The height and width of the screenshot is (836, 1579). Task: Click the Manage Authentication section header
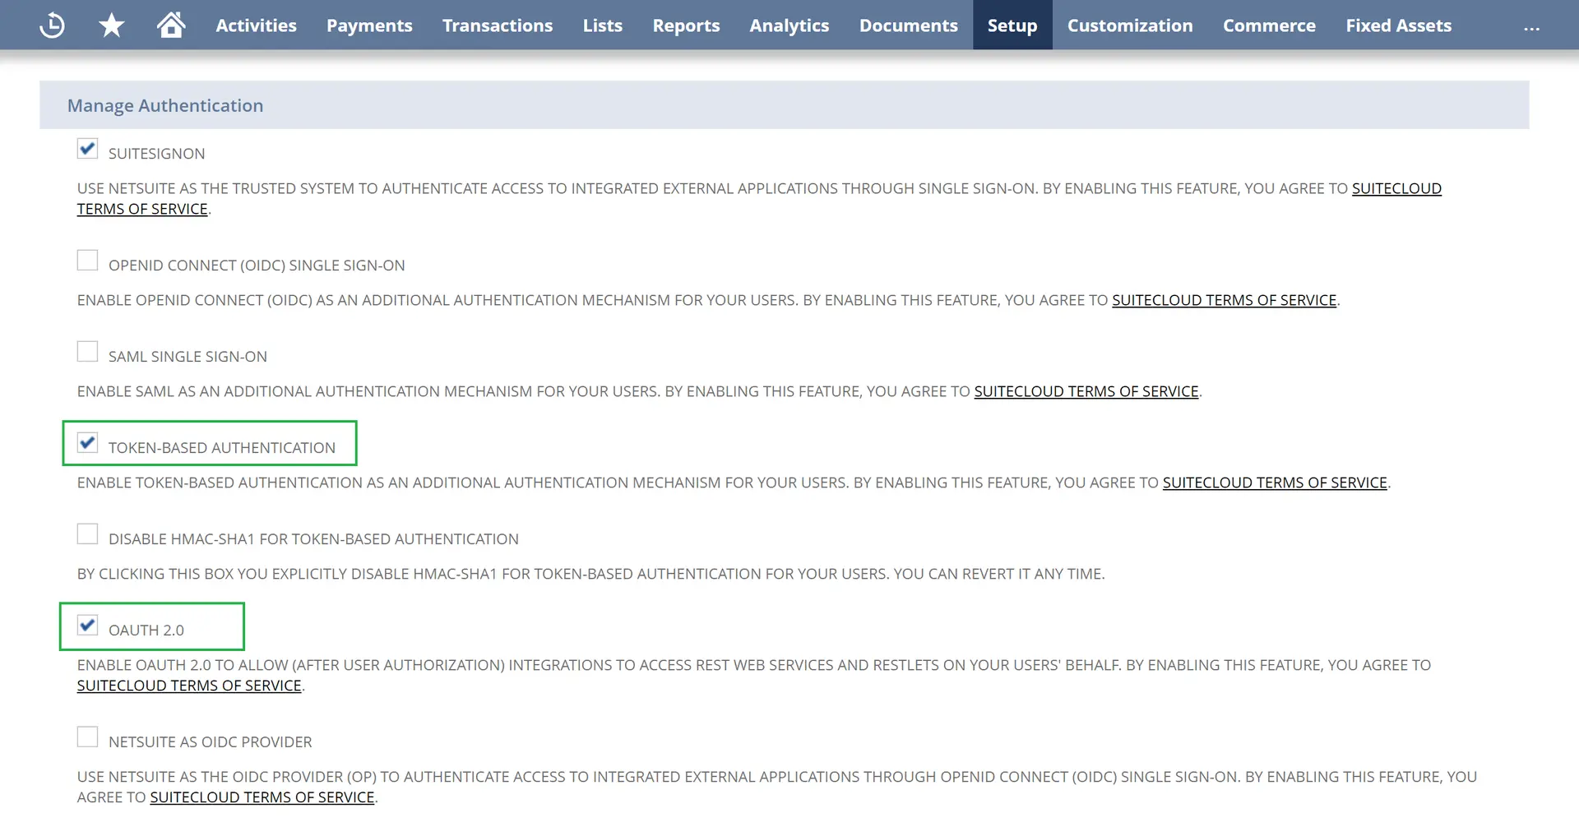pyautogui.click(x=784, y=105)
